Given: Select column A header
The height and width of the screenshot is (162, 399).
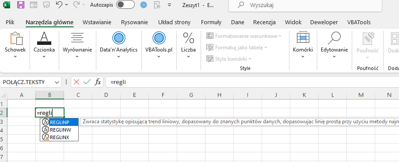Looking at the screenshot, I should tap(21, 95).
